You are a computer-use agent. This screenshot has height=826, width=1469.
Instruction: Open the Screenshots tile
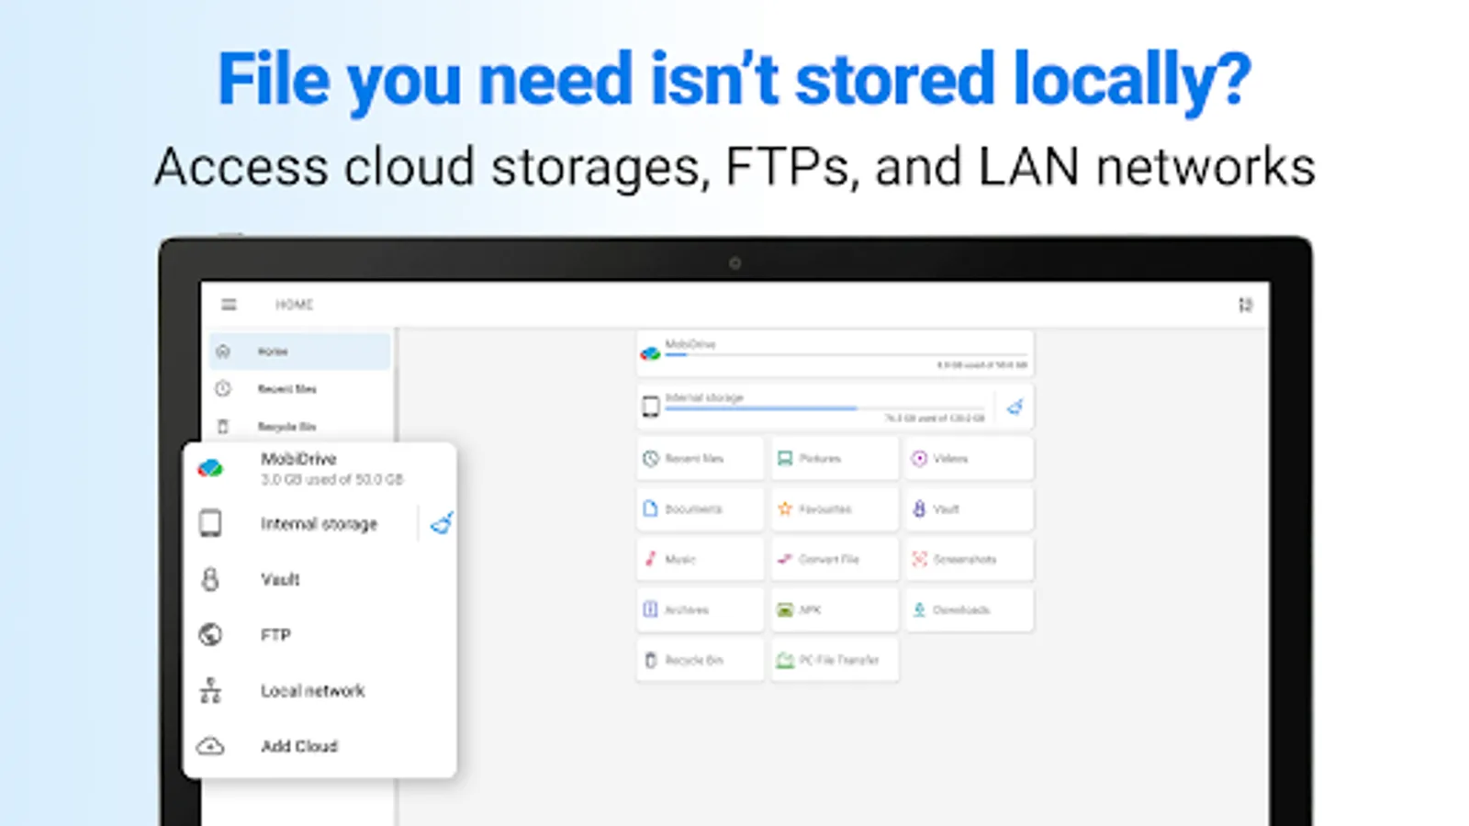pos(970,559)
